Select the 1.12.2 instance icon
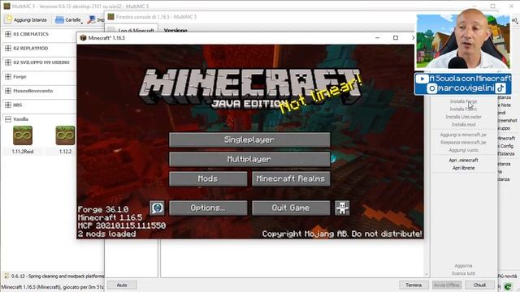520x292 pixels. (x=65, y=135)
